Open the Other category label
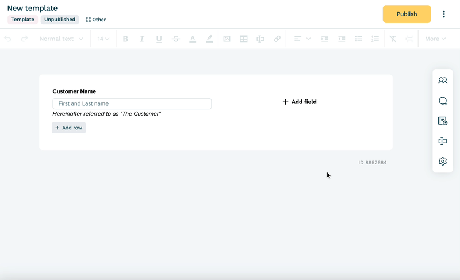This screenshot has height=280, width=460. [95, 20]
